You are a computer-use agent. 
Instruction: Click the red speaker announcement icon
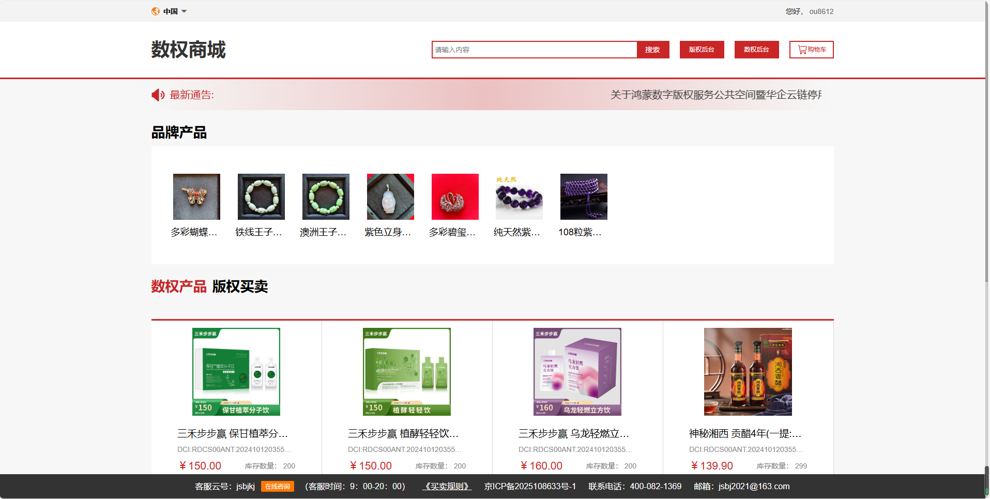[x=158, y=95]
